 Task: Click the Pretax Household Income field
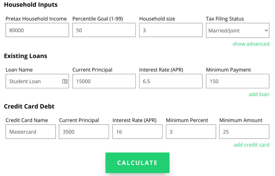pos(37,30)
